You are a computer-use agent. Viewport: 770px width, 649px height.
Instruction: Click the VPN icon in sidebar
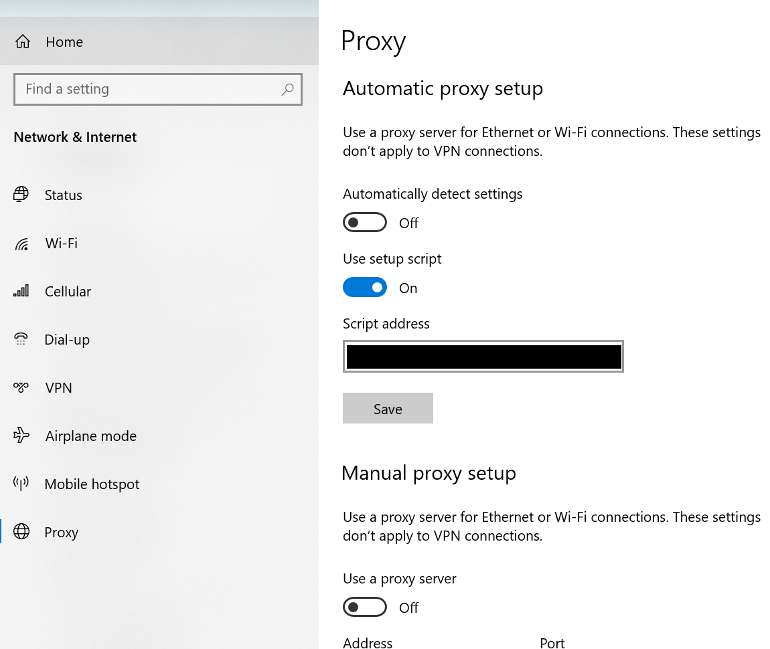pos(21,387)
